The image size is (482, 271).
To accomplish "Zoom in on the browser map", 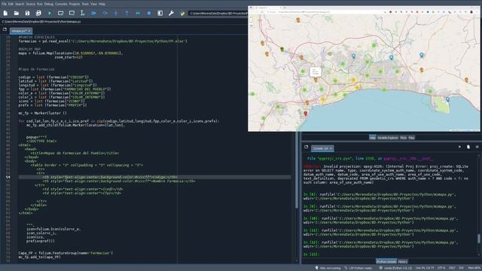I will (x=251, y=17).
